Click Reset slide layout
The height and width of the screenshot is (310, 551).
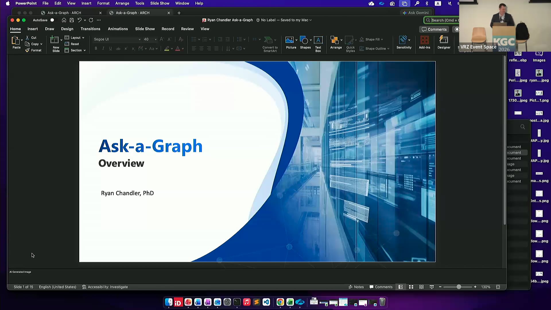coord(72,44)
